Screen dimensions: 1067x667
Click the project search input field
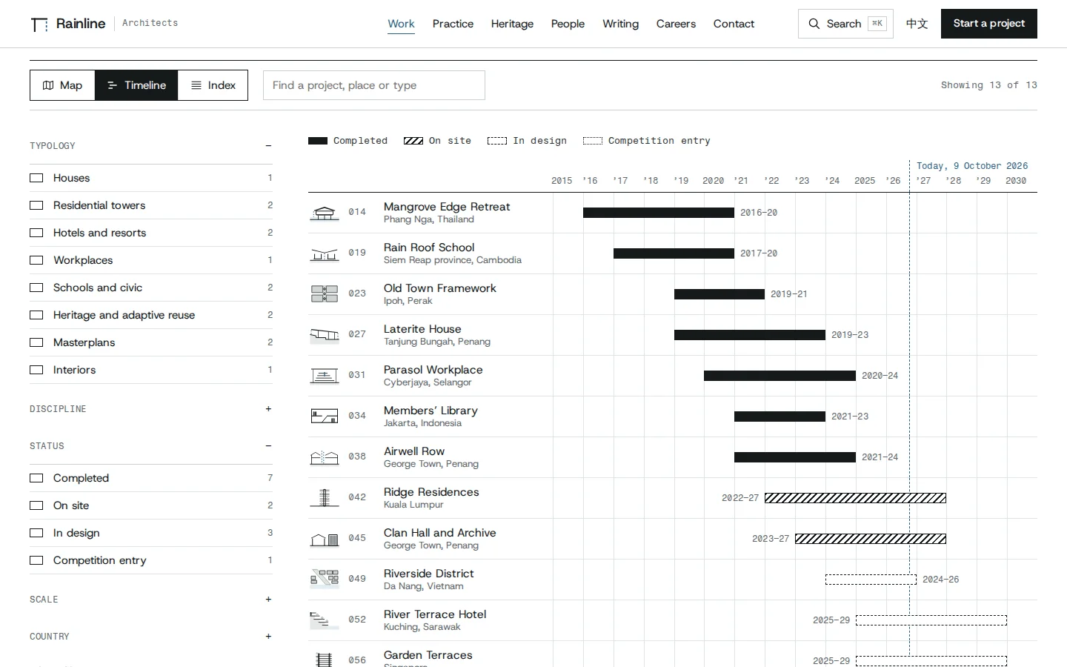[x=374, y=85]
